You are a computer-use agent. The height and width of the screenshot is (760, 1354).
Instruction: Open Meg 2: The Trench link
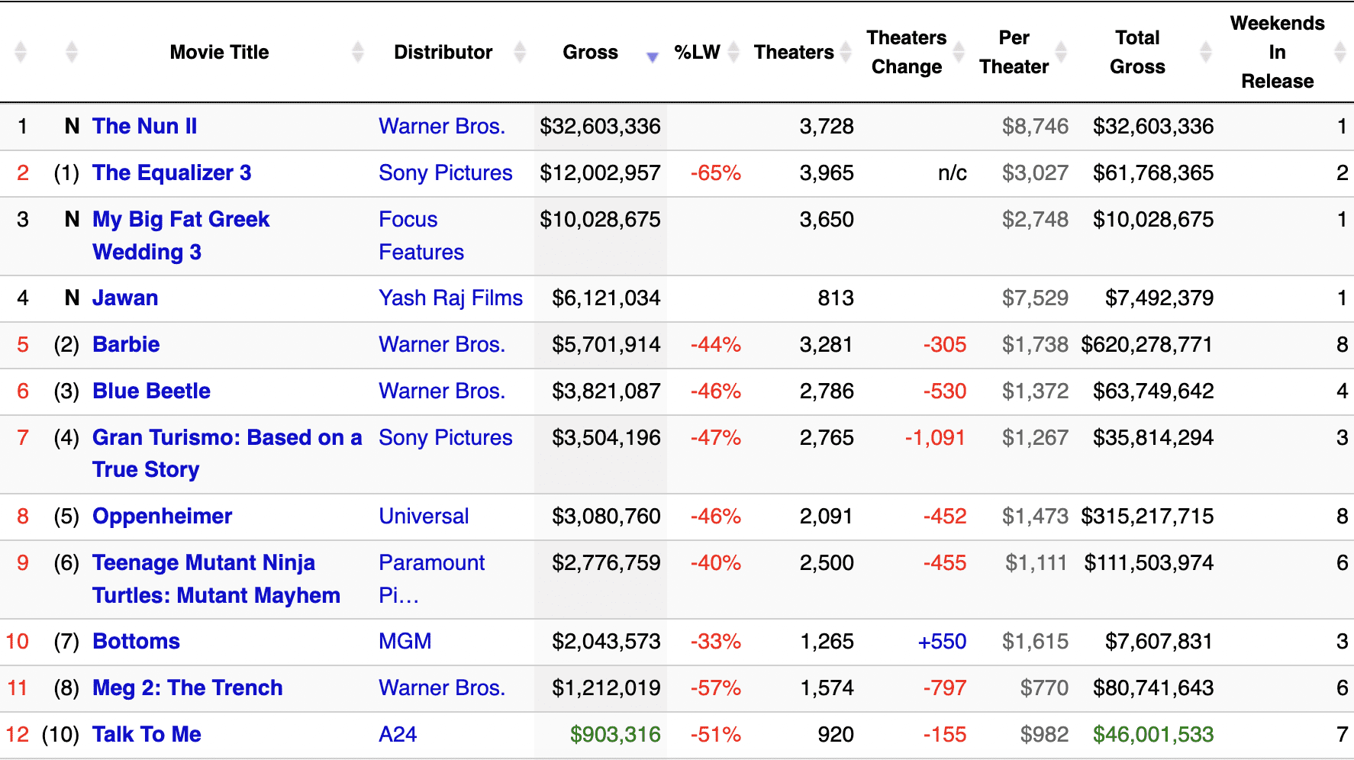tap(187, 688)
